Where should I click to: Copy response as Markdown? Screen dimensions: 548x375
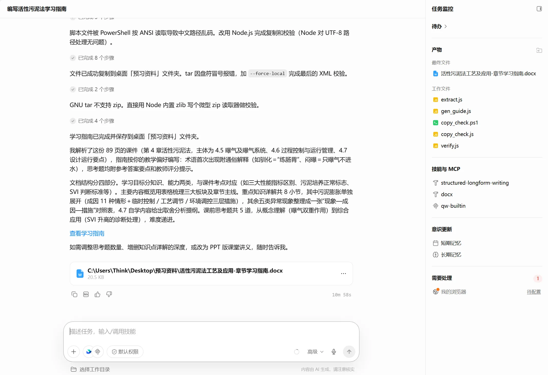coord(86,294)
